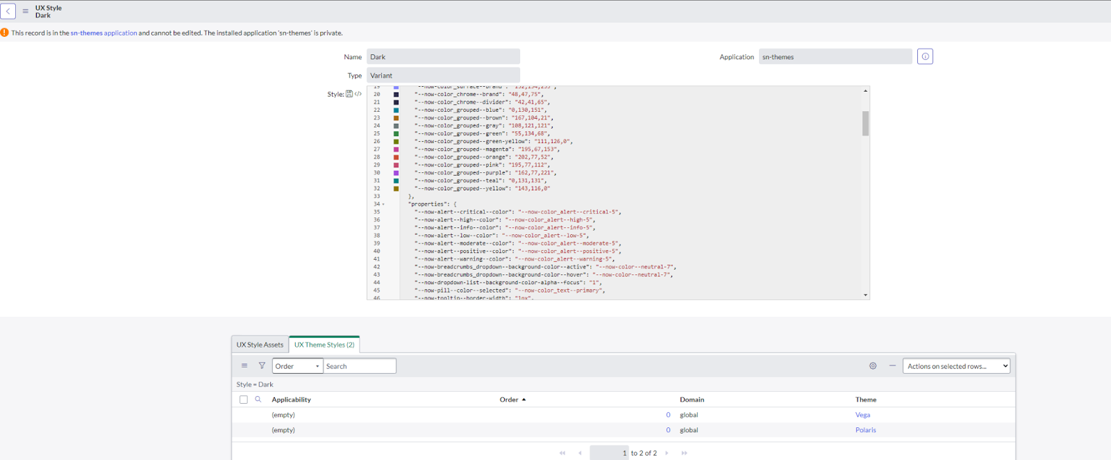Viewport: 1111px width, 460px height.
Task: Click the save icon next to Style
Action: 349,94
